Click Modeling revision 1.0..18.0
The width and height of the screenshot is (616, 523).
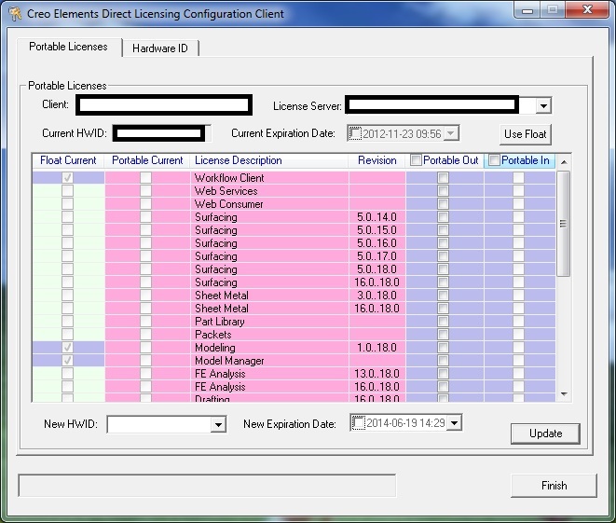(376, 348)
